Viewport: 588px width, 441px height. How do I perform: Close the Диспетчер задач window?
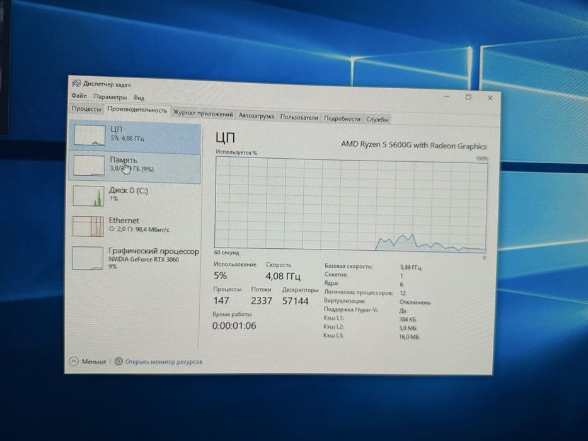point(490,98)
